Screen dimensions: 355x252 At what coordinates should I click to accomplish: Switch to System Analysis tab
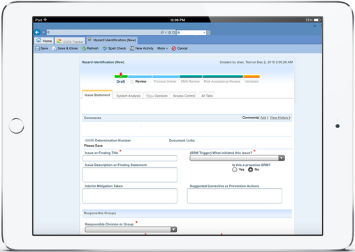[x=129, y=96]
